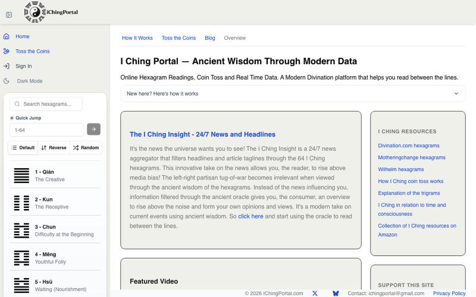476x297 pixels.
Task: Select "Difficulty at the Beginning" text
Action: [64, 234]
